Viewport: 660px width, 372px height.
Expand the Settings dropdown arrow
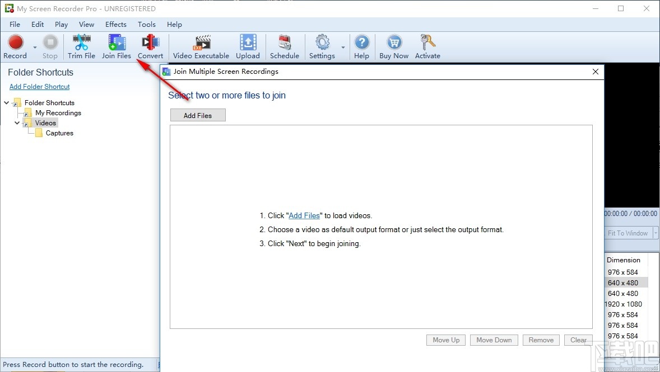point(342,49)
